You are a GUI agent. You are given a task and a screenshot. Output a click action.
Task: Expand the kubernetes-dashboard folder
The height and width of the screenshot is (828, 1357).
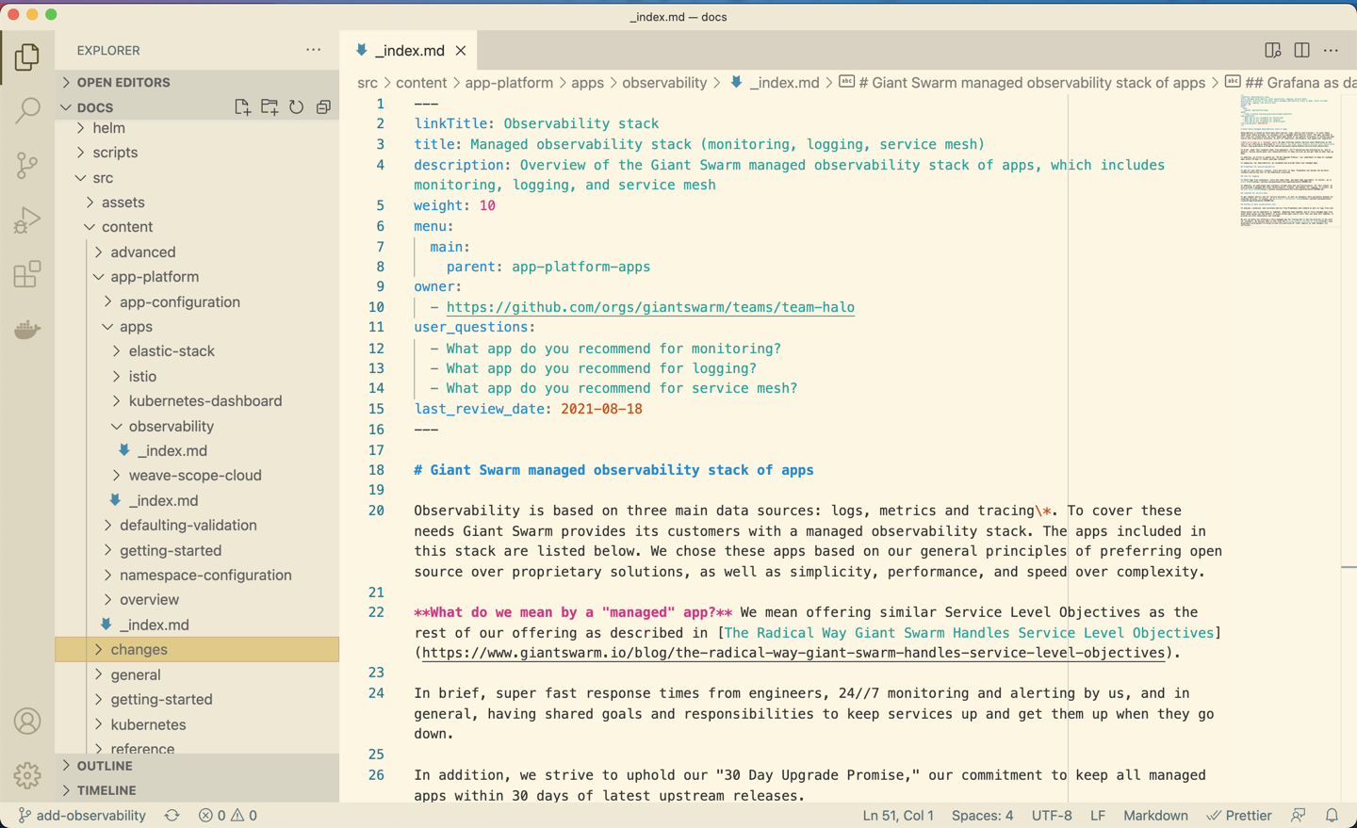point(204,400)
